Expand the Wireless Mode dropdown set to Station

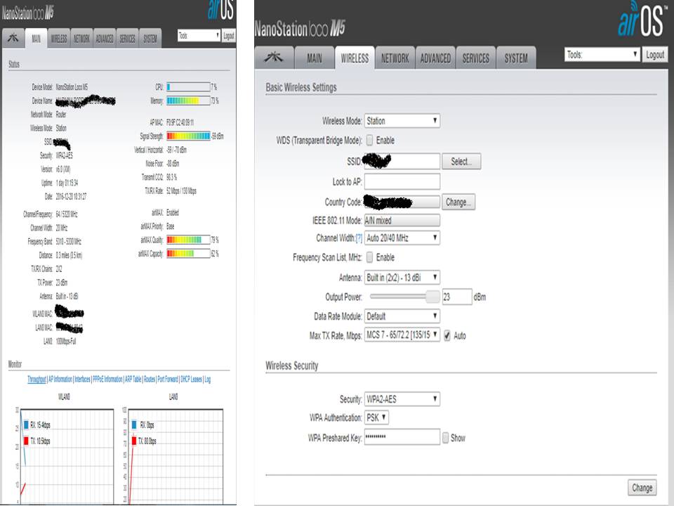click(x=402, y=121)
